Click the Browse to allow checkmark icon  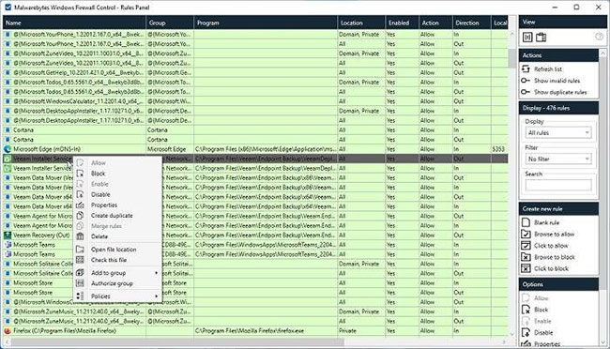[x=526, y=234]
